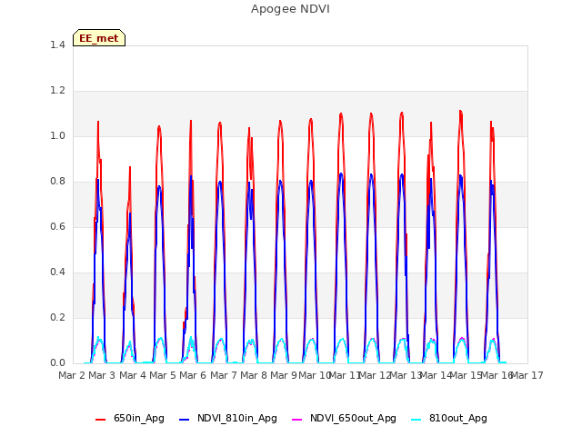Screen dimensions: 582x436
Task: Toggle the NDVI_650out_Apg legend entry
Action: pos(344,418)
